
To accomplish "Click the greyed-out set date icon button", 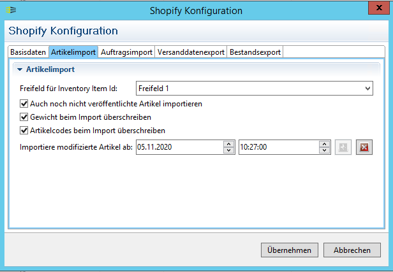I will (343, 147).
